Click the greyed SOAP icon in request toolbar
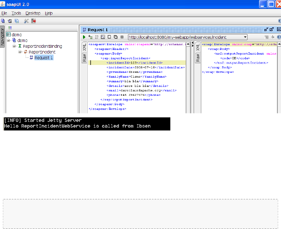This screenshot has width=281, height=229. point(97,37)
